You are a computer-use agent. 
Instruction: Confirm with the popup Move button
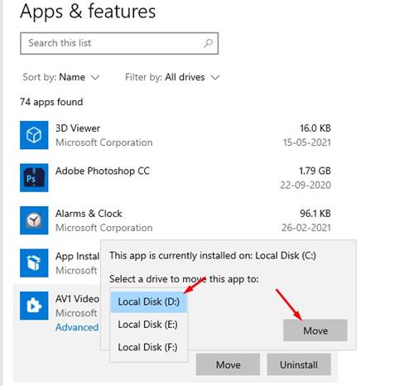click(315, 331)
